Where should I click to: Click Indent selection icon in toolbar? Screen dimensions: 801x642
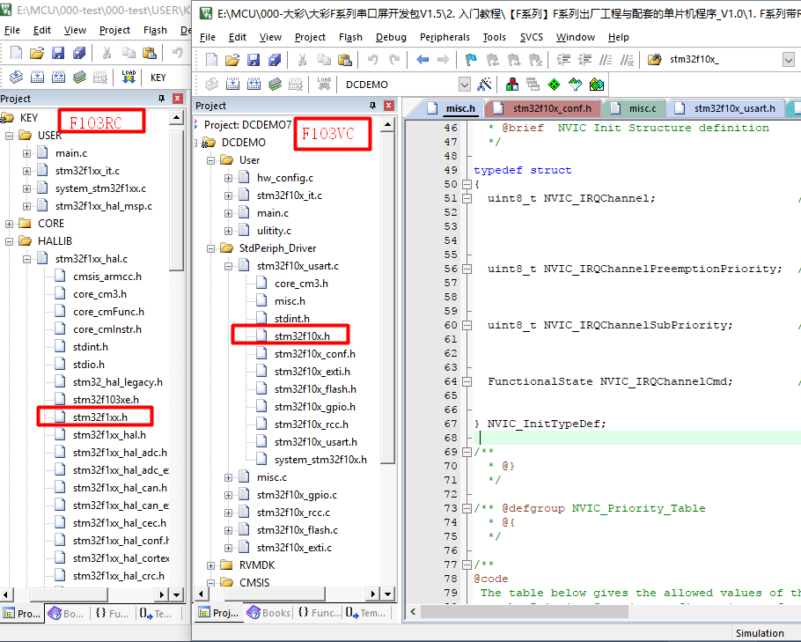point(563,60)
